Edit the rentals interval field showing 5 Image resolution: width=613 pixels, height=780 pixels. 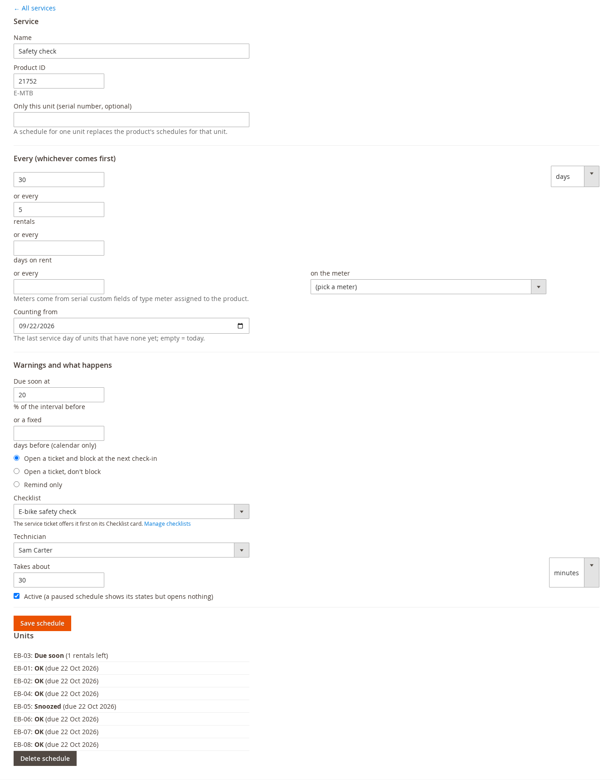coord(59,210)
